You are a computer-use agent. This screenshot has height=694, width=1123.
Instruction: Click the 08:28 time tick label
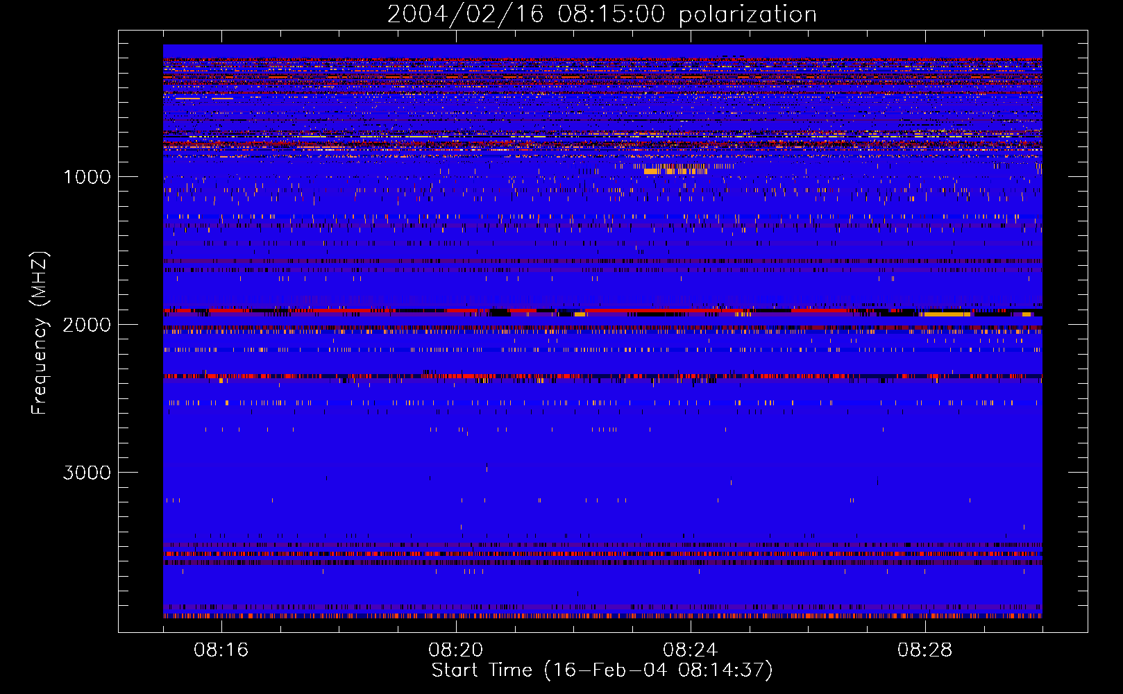tap(925, 650)
